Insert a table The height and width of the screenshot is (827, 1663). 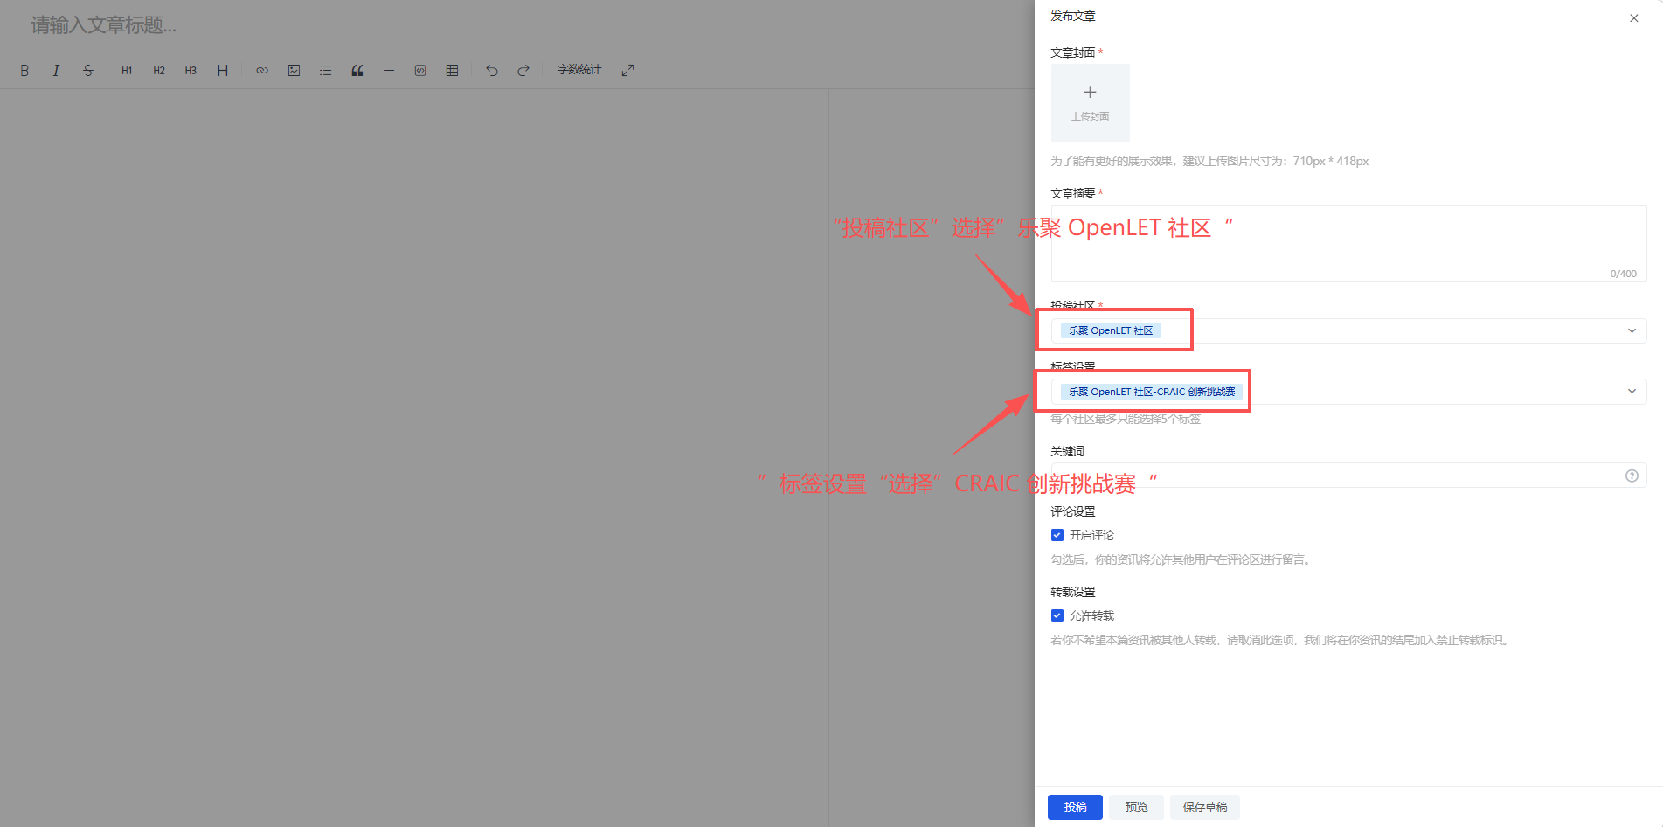(x=452, y=71)
